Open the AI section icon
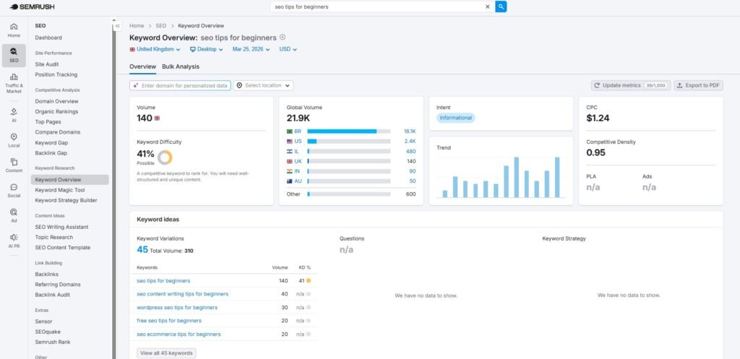Viewport: 740px width, 359px height. click(x=14, y=115)
